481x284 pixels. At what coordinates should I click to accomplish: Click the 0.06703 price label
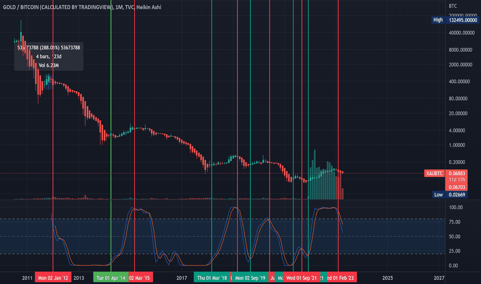point(457,187)
